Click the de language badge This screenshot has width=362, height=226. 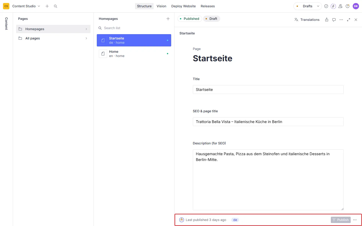(x=235, y=220)
